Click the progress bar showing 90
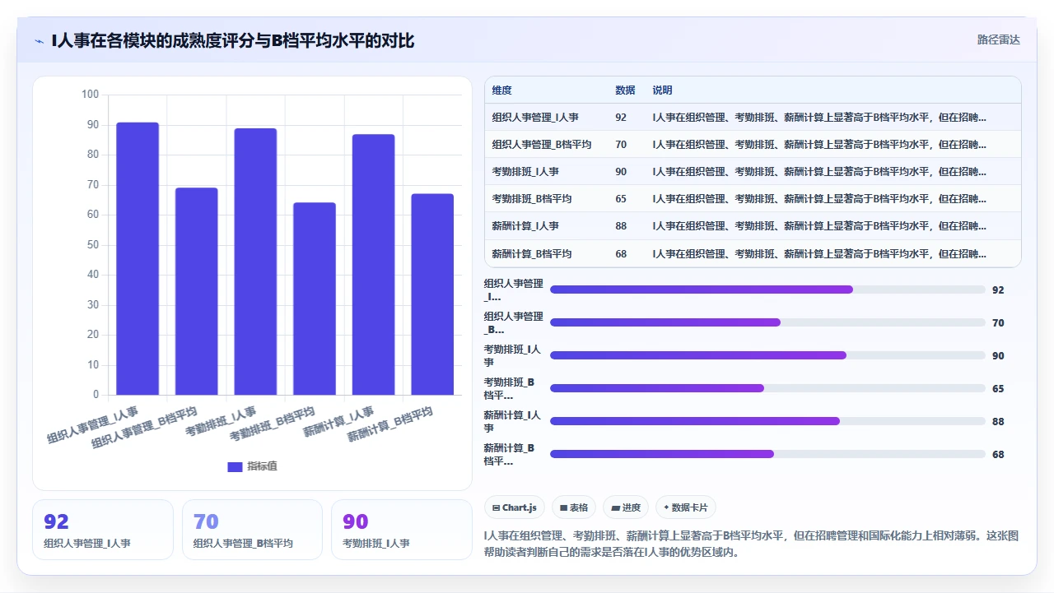Image resolution: width=1054 pixels, height=593 pixels. coord(767,355)
